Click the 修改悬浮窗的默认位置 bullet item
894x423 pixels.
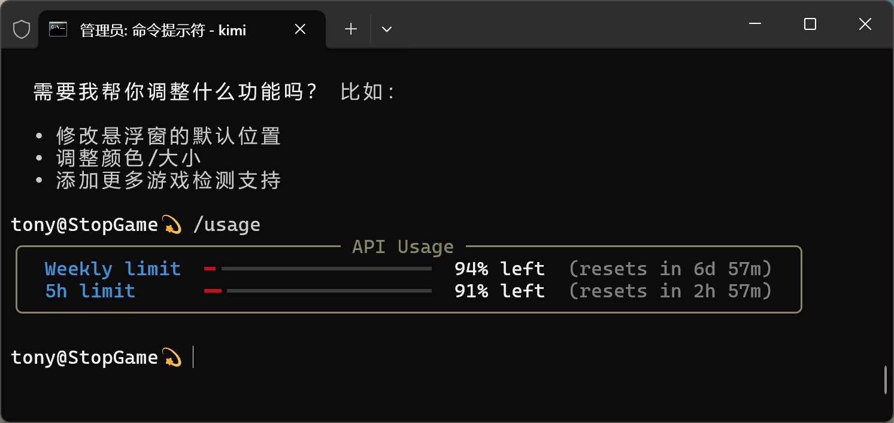(x=168, y=136)
